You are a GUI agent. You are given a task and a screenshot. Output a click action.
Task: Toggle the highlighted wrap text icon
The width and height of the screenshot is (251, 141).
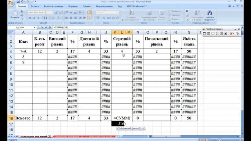click(90, 13)
